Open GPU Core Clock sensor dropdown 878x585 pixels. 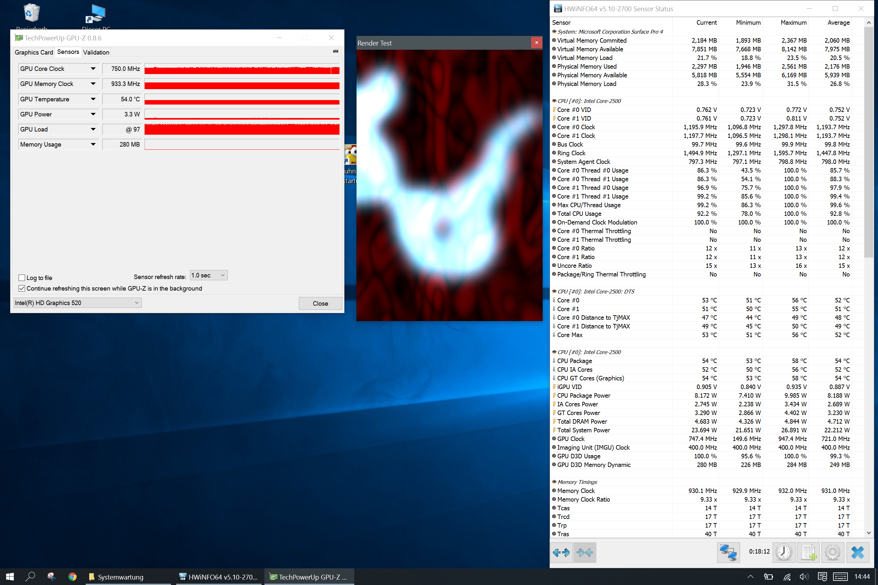(93, 69)
